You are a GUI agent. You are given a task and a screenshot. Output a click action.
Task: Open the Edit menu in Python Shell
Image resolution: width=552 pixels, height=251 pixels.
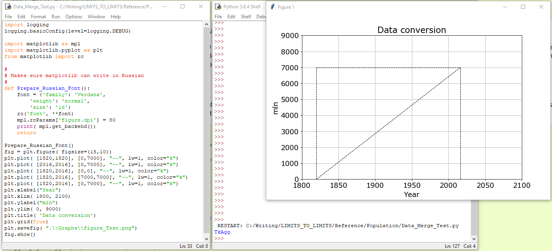click(x=231, y=17)
